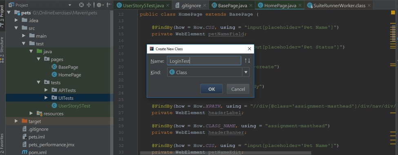Viewport: 398px width, 155px height.
Task: Click the green java folder icon
Action: (39, 52)
